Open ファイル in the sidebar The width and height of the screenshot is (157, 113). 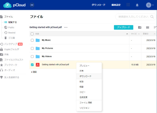[x=8, y=17]
